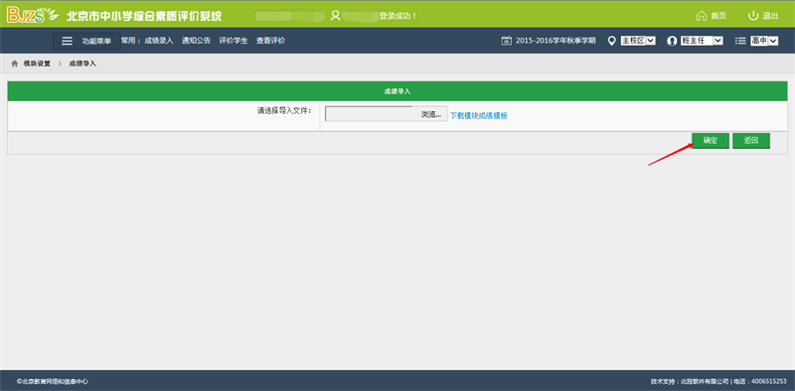Click the user profile icon in header
Screen dimensions: 795x391
tap(335, 15)
